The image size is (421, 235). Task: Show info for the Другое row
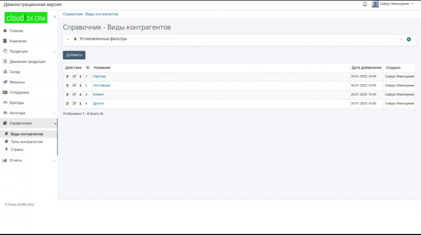point(80,103)
